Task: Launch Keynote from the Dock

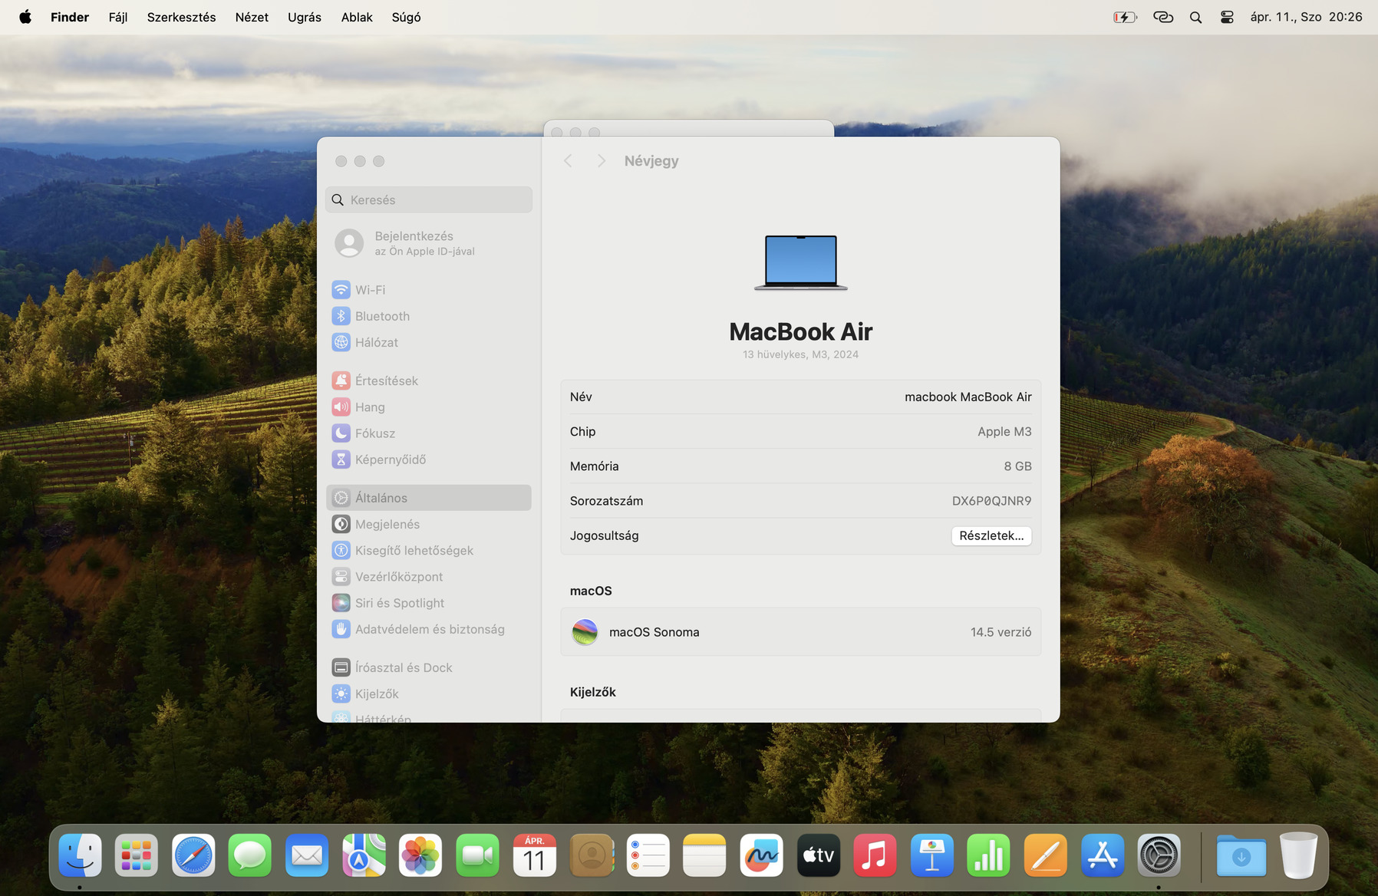Action: 931,855
